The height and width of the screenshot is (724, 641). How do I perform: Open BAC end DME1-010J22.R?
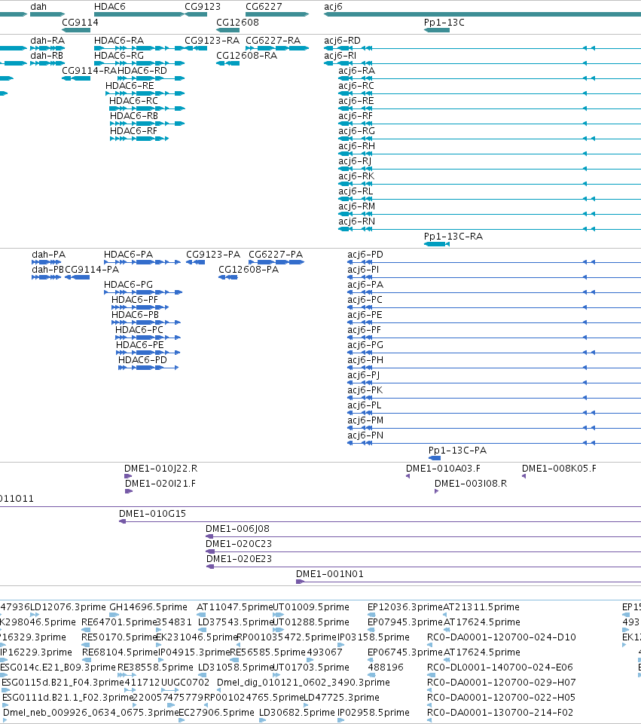(160, 469)
